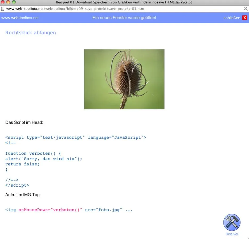Viewport: 249px width, 239px height.
Task: Open the www.web-toolbox.net link in banner
Action: [20, 18]
